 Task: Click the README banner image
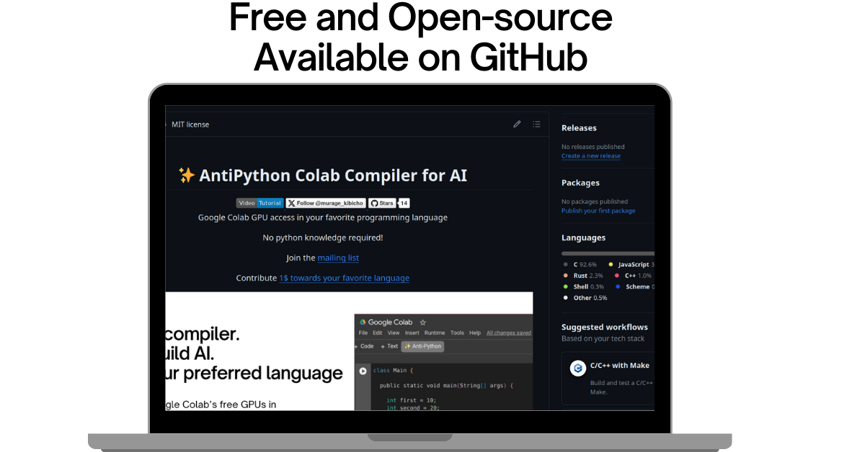(x=349, y=351)
